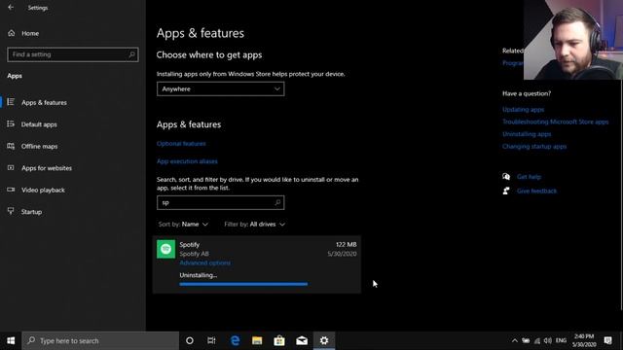Open Updating apps help link
Image resolution: width=623 pixels, height=350 pixels.
click(523, 110)
